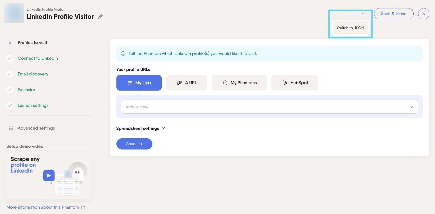Click the pencil edit-name icon
The image size is (435, 214).
coord(100,17)
